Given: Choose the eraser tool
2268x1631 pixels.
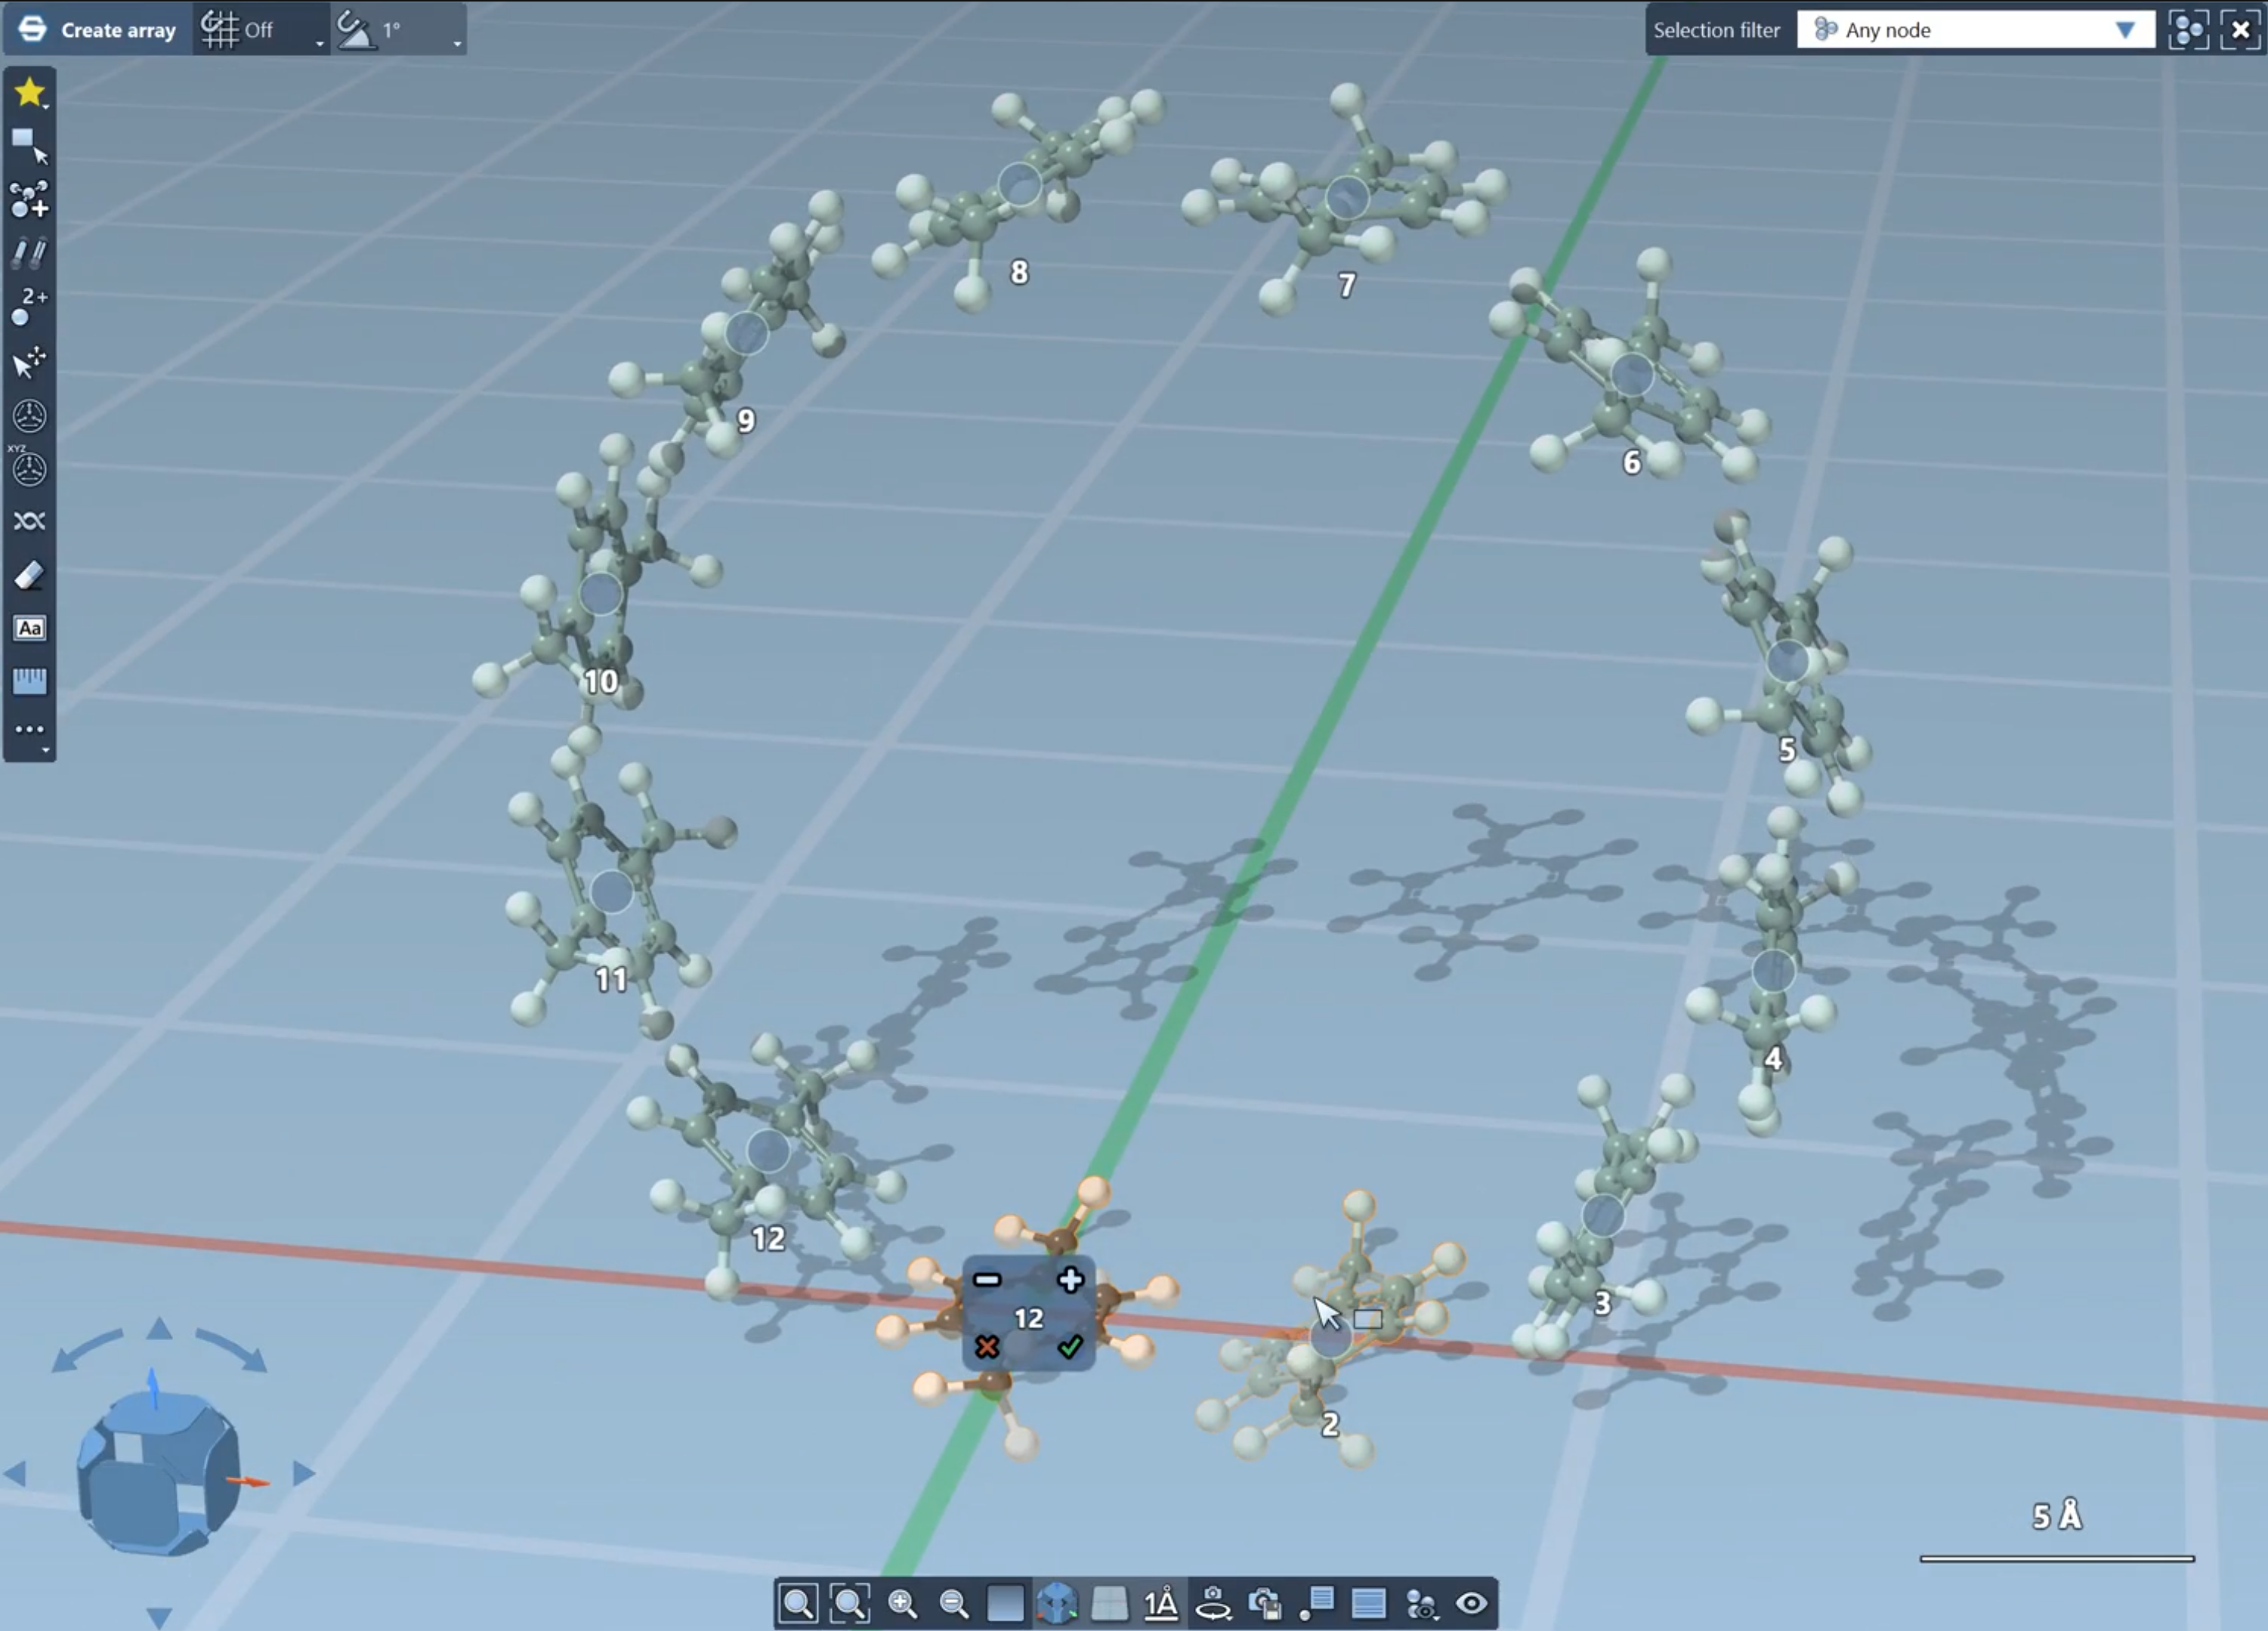Looking at the screenshot, I should click(28, 575).
